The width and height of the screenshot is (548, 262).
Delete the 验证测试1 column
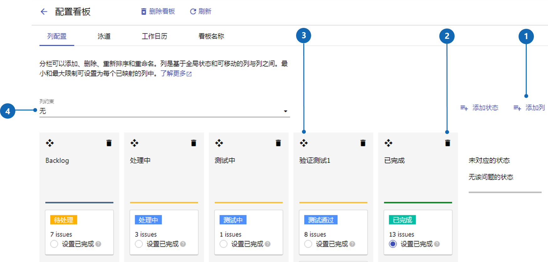363,143
